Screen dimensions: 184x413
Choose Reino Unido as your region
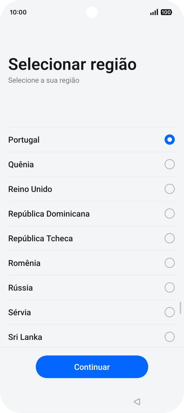[169, 189]
